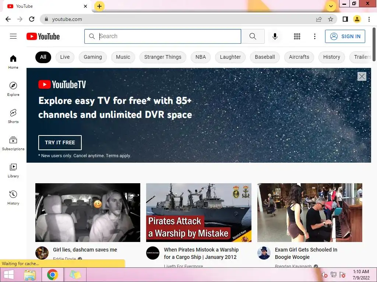Open Shorts in sidebar
The height and width of the screenshot is (282, 377).
[13, 116]
